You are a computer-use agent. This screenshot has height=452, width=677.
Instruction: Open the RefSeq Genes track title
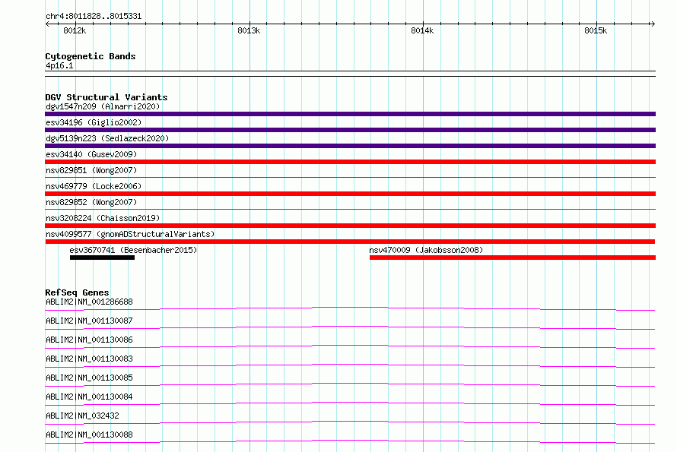tap(78, 292)
